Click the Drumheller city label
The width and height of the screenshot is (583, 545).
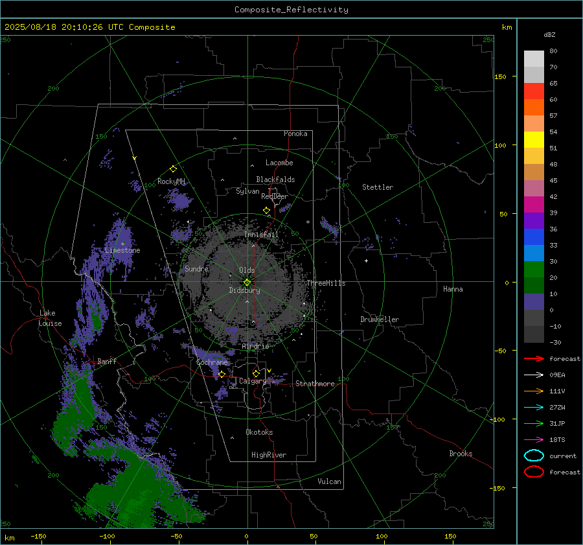pyautogui.click(x=380, y=319)
